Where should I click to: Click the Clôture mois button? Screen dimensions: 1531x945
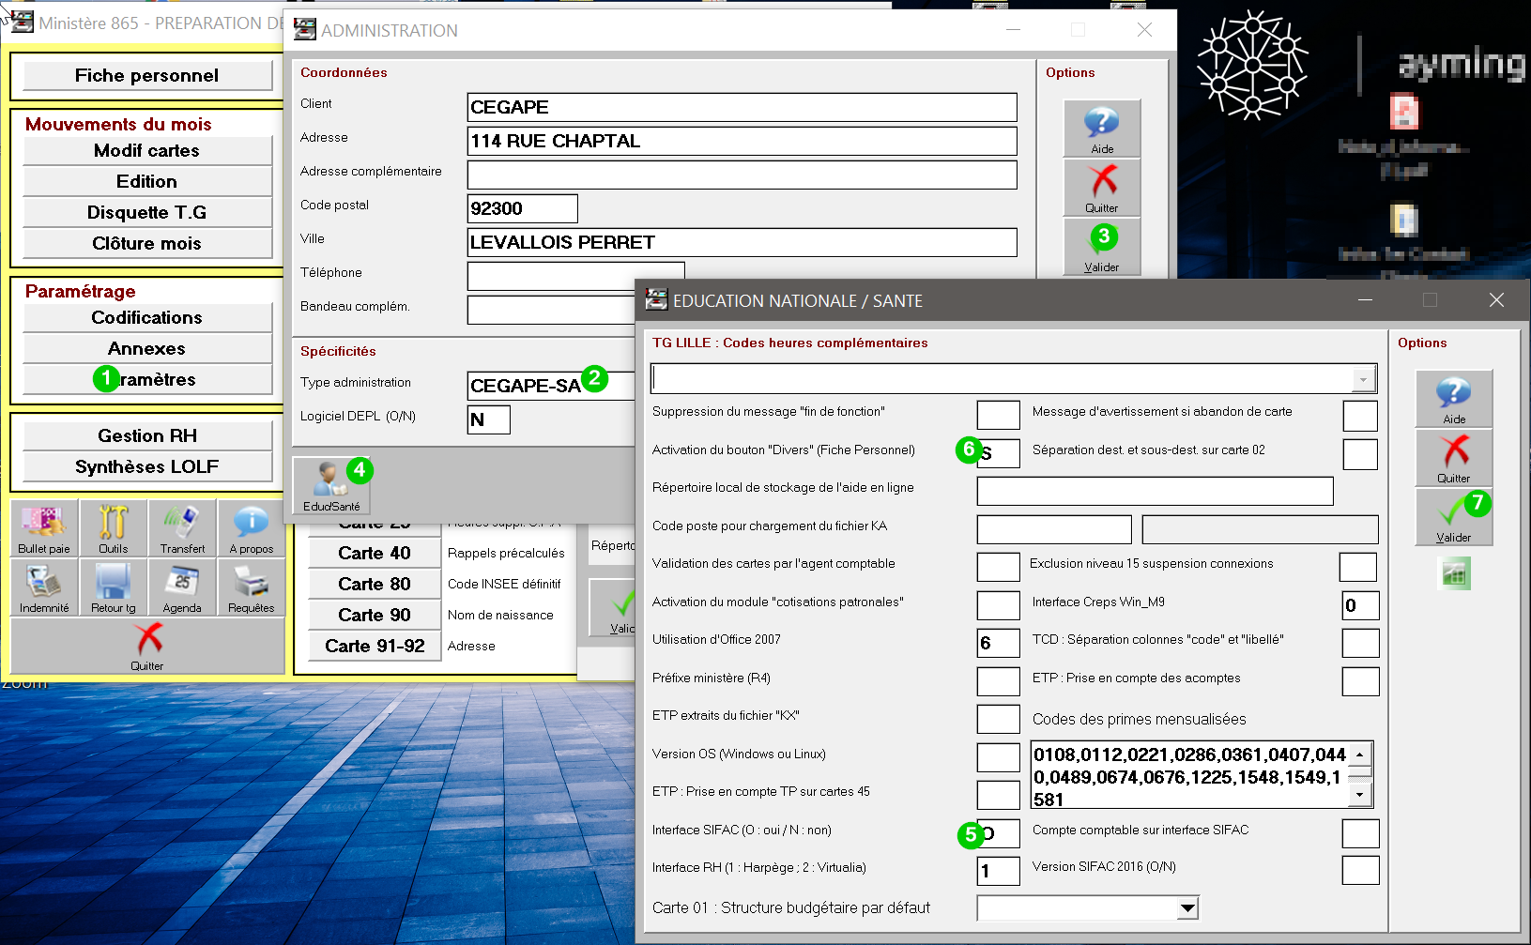tap(147, 244)
